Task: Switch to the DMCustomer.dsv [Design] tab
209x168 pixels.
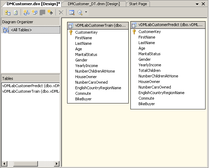Action: (33, 4)
